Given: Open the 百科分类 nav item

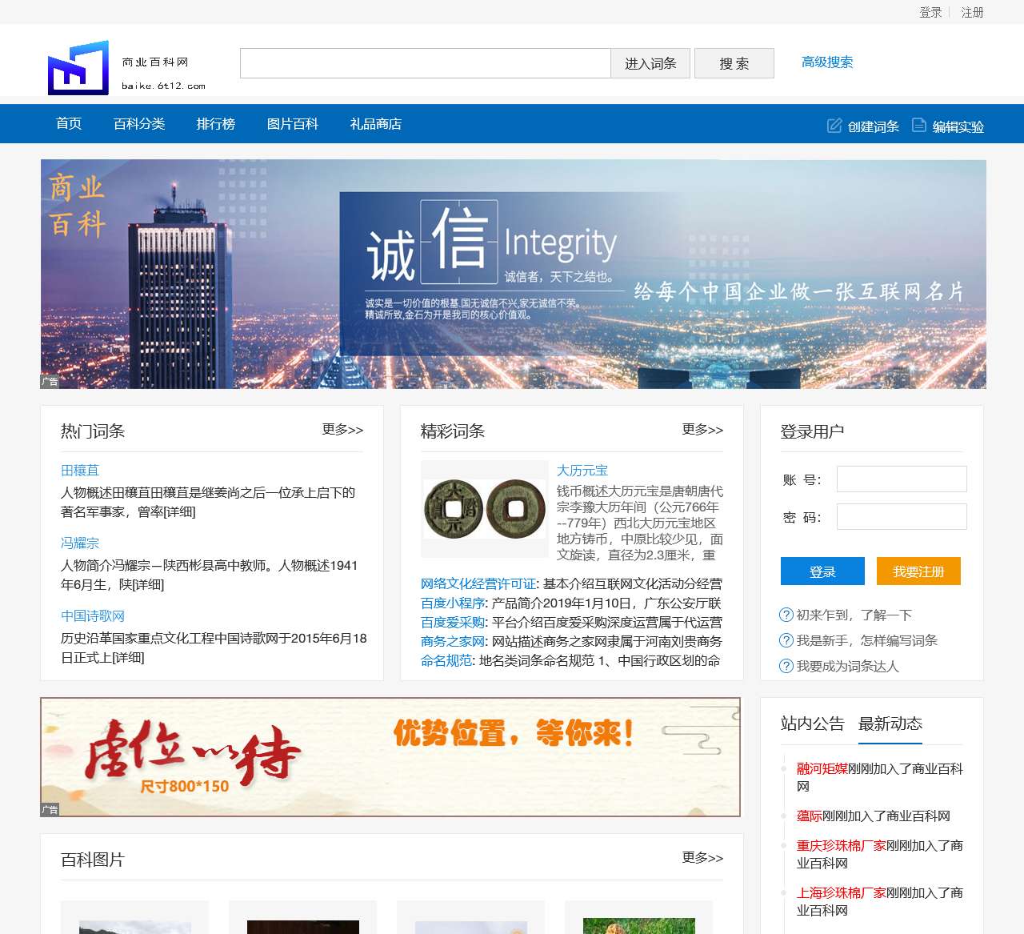Looking at the screenshot, I should click(139, 123).
